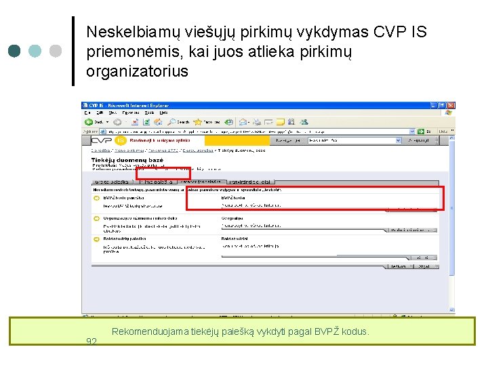Click the Windows flag logo in IE

tap(449, 113)
